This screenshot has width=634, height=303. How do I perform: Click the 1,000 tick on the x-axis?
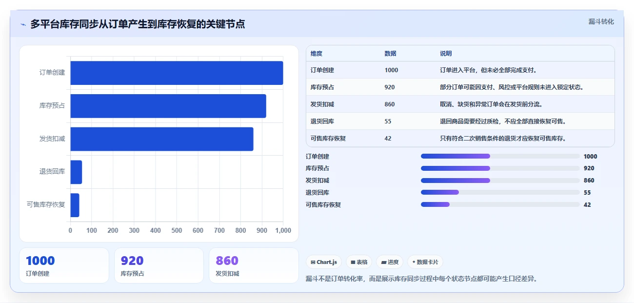(283, 231)
